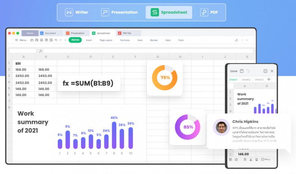Click the Work summary of 2021 title

pyautogui.click(x=33, y=122)
